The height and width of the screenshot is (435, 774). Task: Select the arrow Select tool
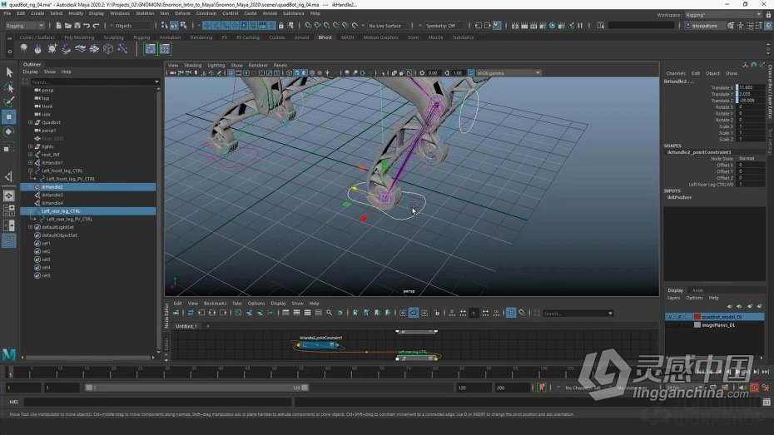pos(9,72)
